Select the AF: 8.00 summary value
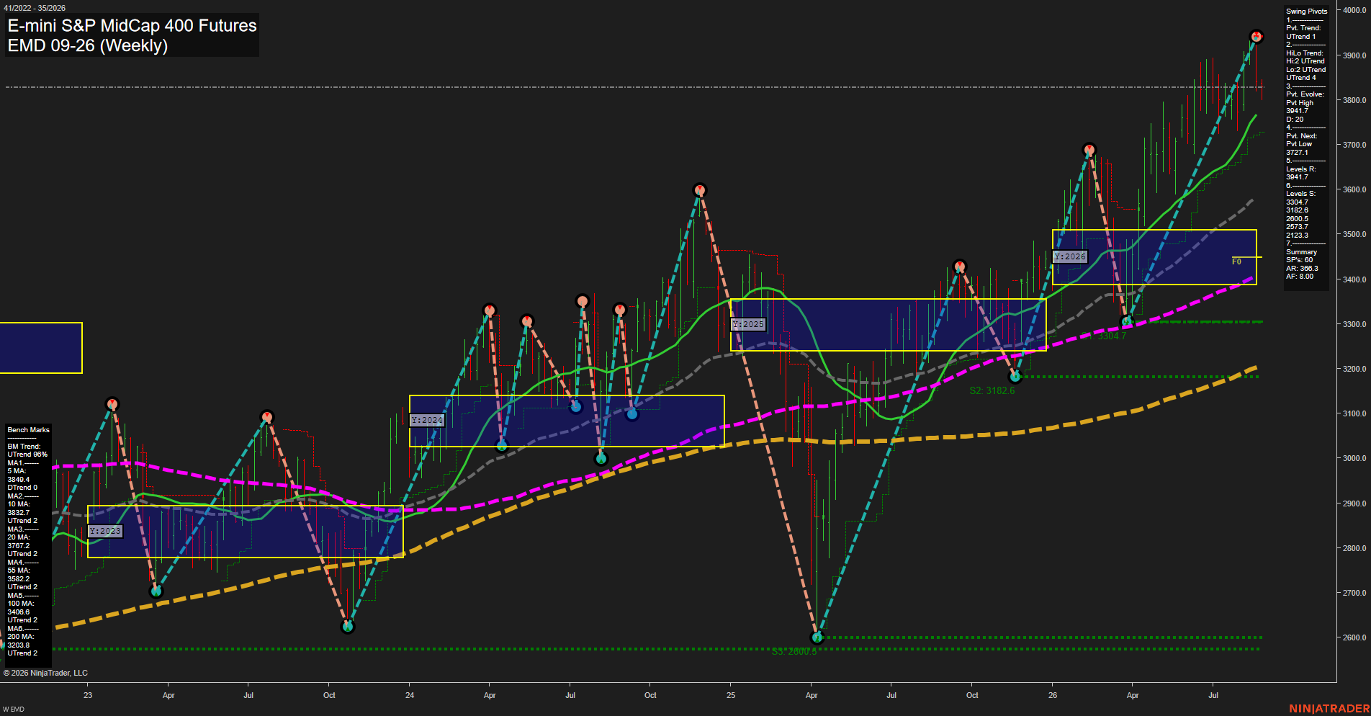Screen dimensions: 1371x716 1300,277
